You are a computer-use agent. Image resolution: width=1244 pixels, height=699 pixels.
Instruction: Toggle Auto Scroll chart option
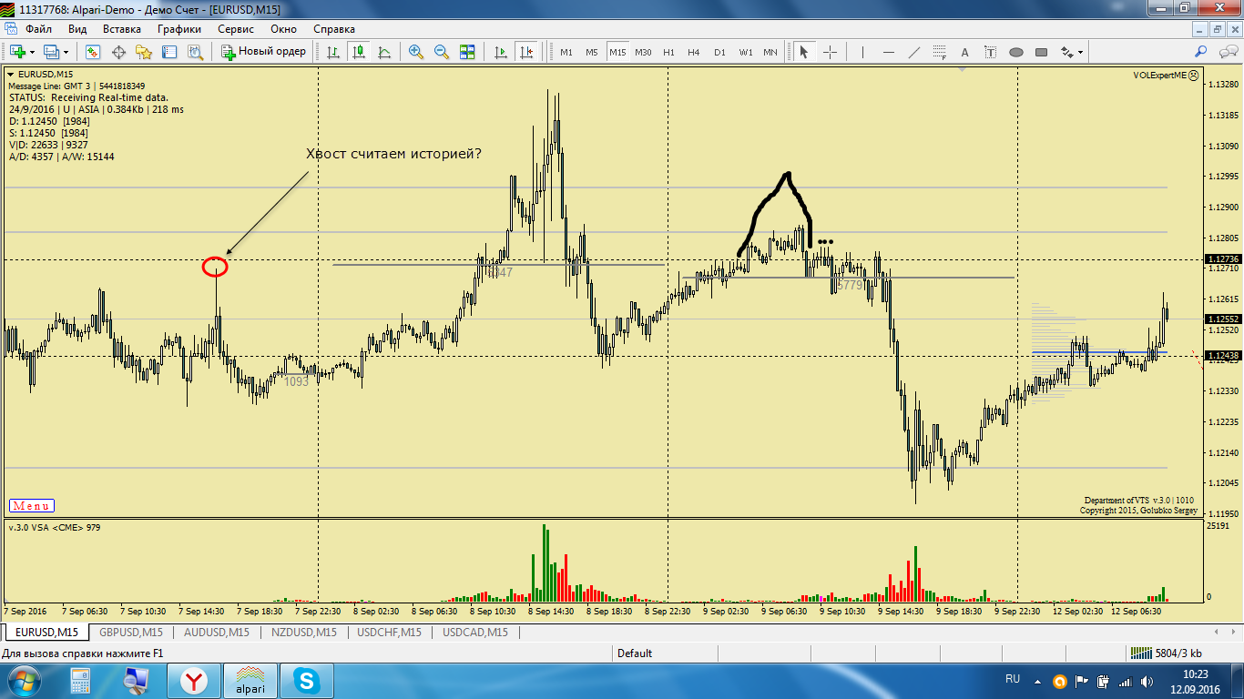coord(500,52)
